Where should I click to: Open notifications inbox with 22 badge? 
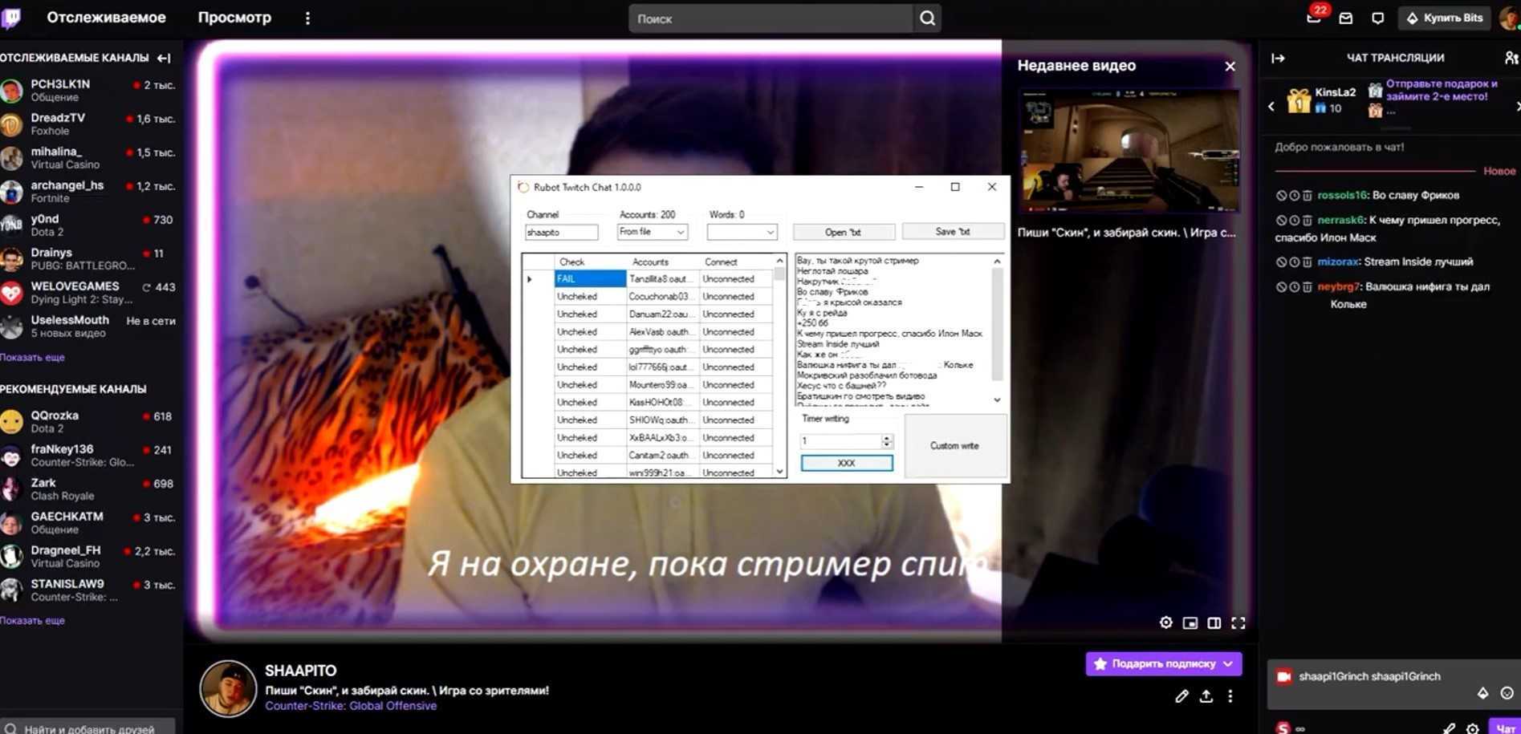click(x=1314, y=18)
